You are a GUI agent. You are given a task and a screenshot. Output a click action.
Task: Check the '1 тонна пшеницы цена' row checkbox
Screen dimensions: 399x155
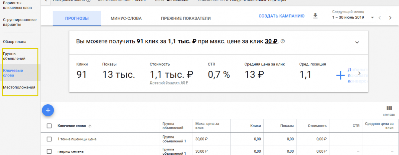coord(49,139)
